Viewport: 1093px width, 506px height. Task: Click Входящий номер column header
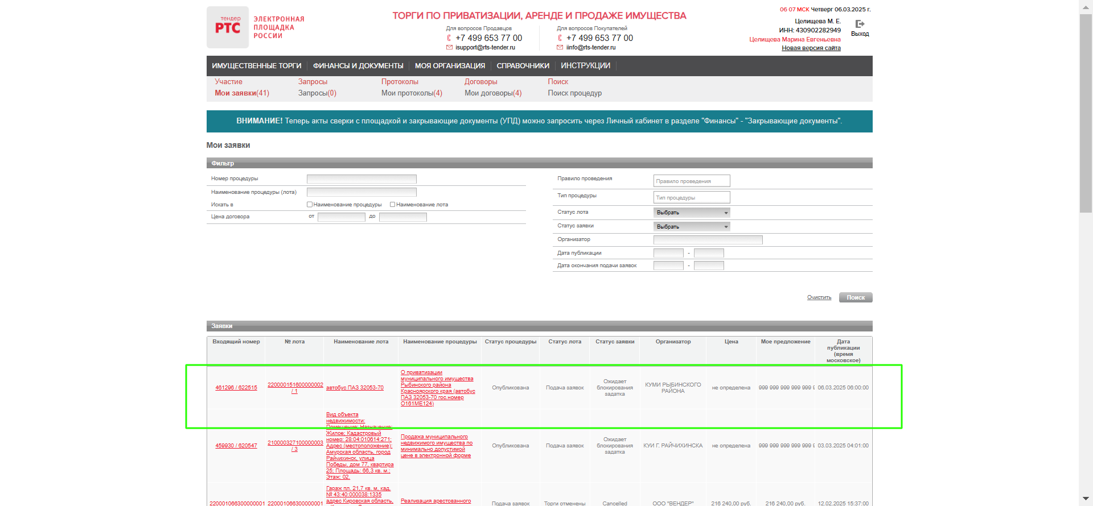[x=236, y=342]
